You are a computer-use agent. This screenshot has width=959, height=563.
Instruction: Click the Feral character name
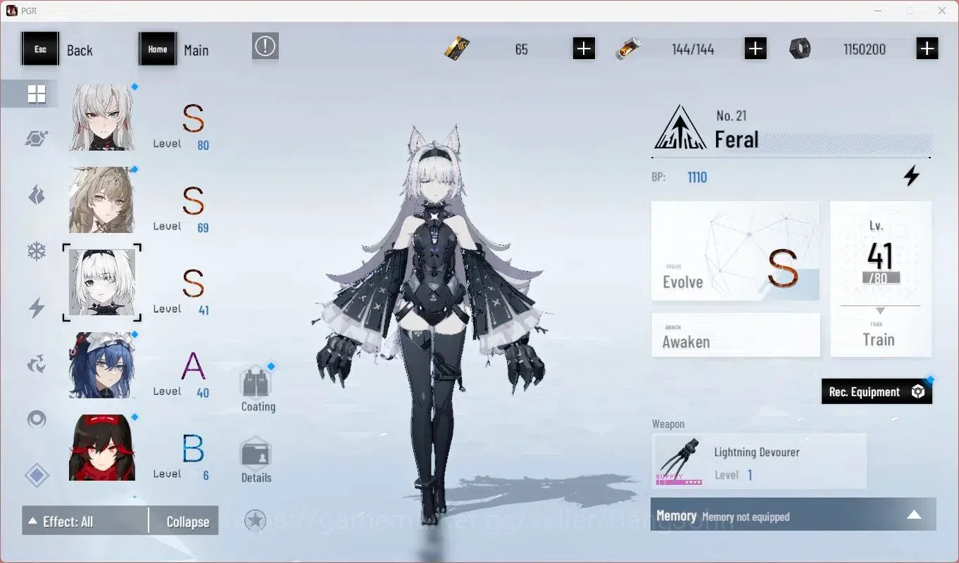(737, 139)
